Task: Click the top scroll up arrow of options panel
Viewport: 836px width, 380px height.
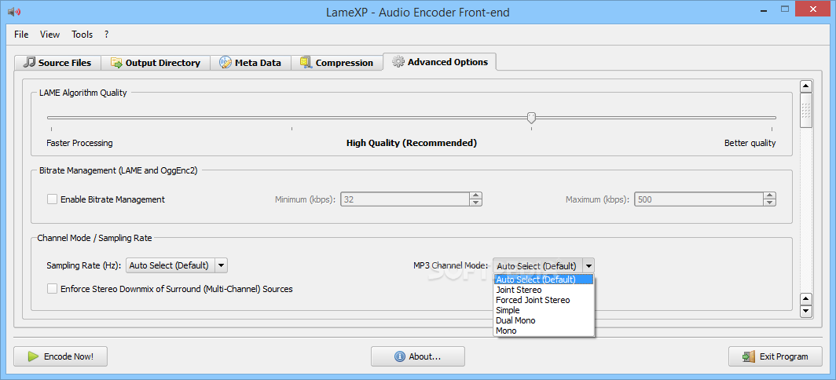Action: coord(806,86)
